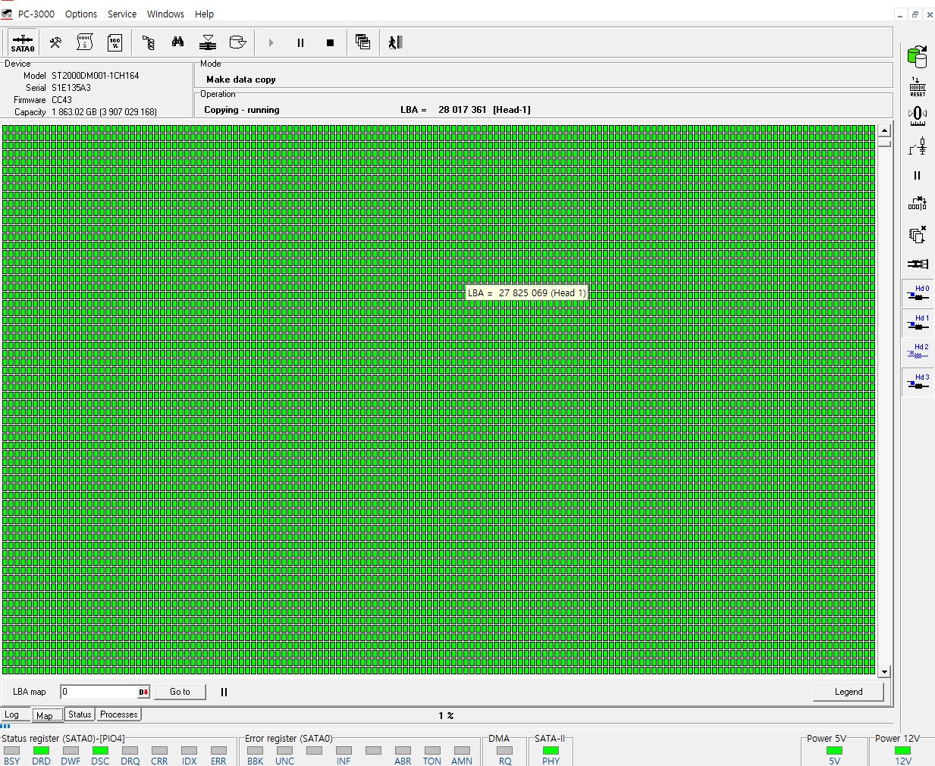The image size is (935, 766).
Task: Click the 100% document toolbar icon
Action: pos(115,42)
